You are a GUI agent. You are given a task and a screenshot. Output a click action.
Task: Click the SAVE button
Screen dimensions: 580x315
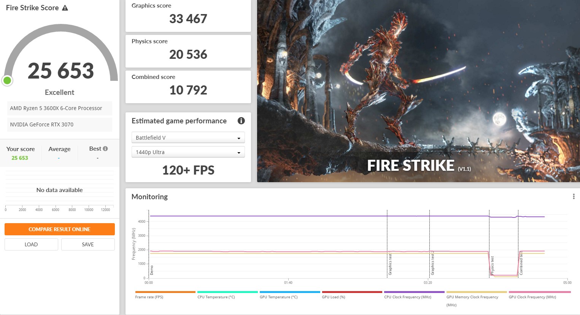[x=88, y=244]
